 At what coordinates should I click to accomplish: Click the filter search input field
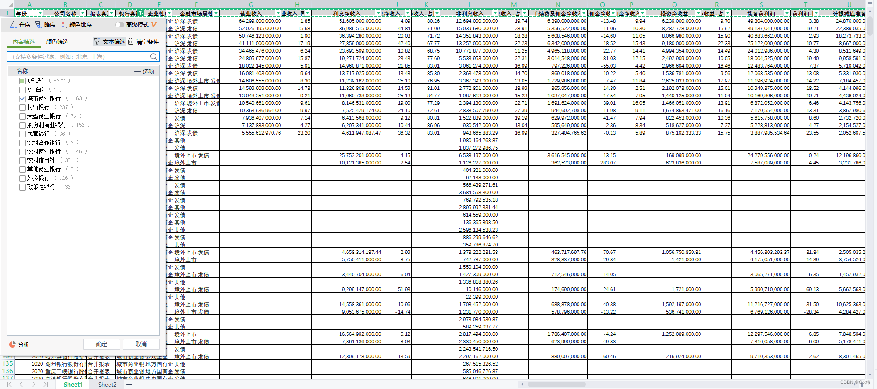point(83,56)
